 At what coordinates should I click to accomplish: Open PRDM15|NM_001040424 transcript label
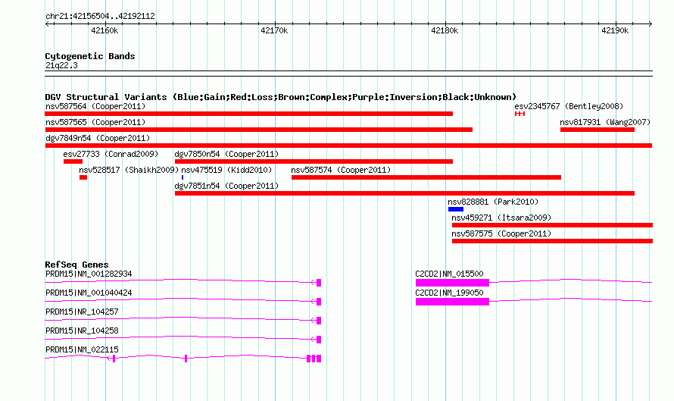[89, 293]
